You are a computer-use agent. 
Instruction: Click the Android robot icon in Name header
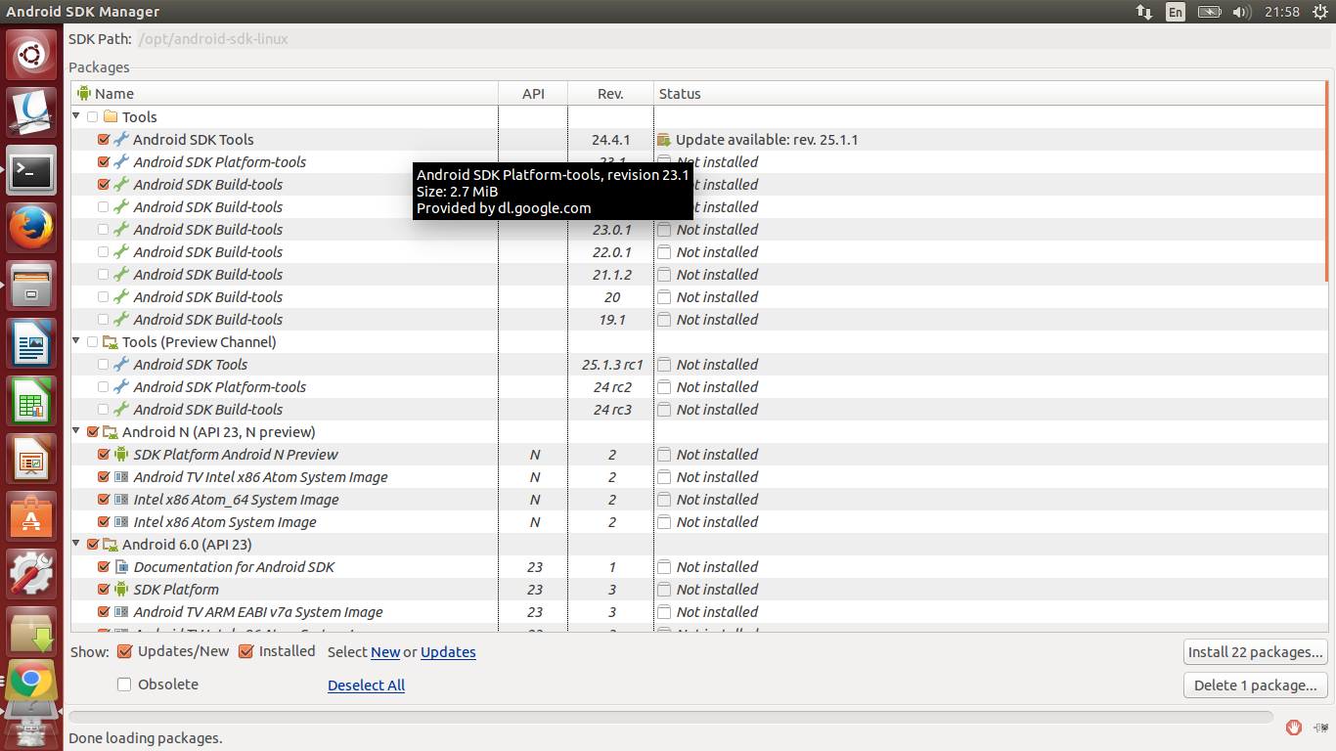click(x=84, y=93)
